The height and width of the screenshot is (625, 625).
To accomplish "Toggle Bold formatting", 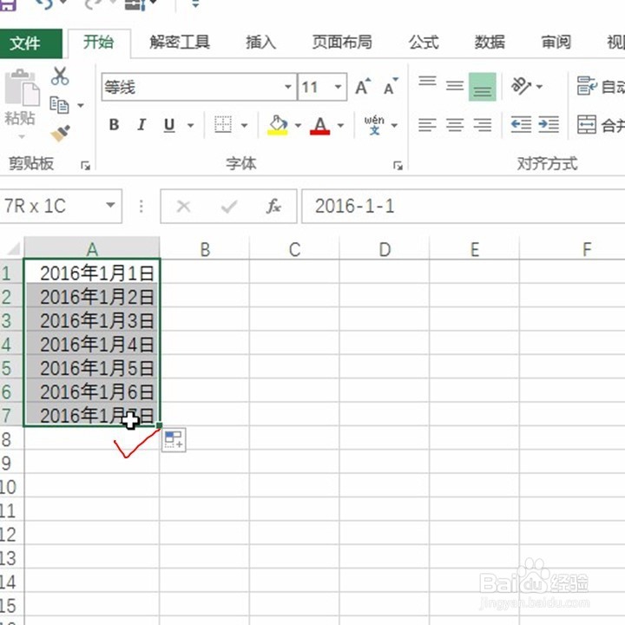I will point(114,125).
